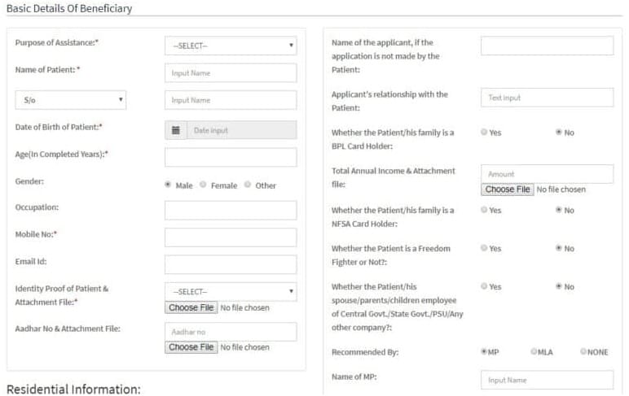Viewport: 629px width, 396px height.
Task: Click Choose File for Annual Income attachment
Action: point(508,189)
